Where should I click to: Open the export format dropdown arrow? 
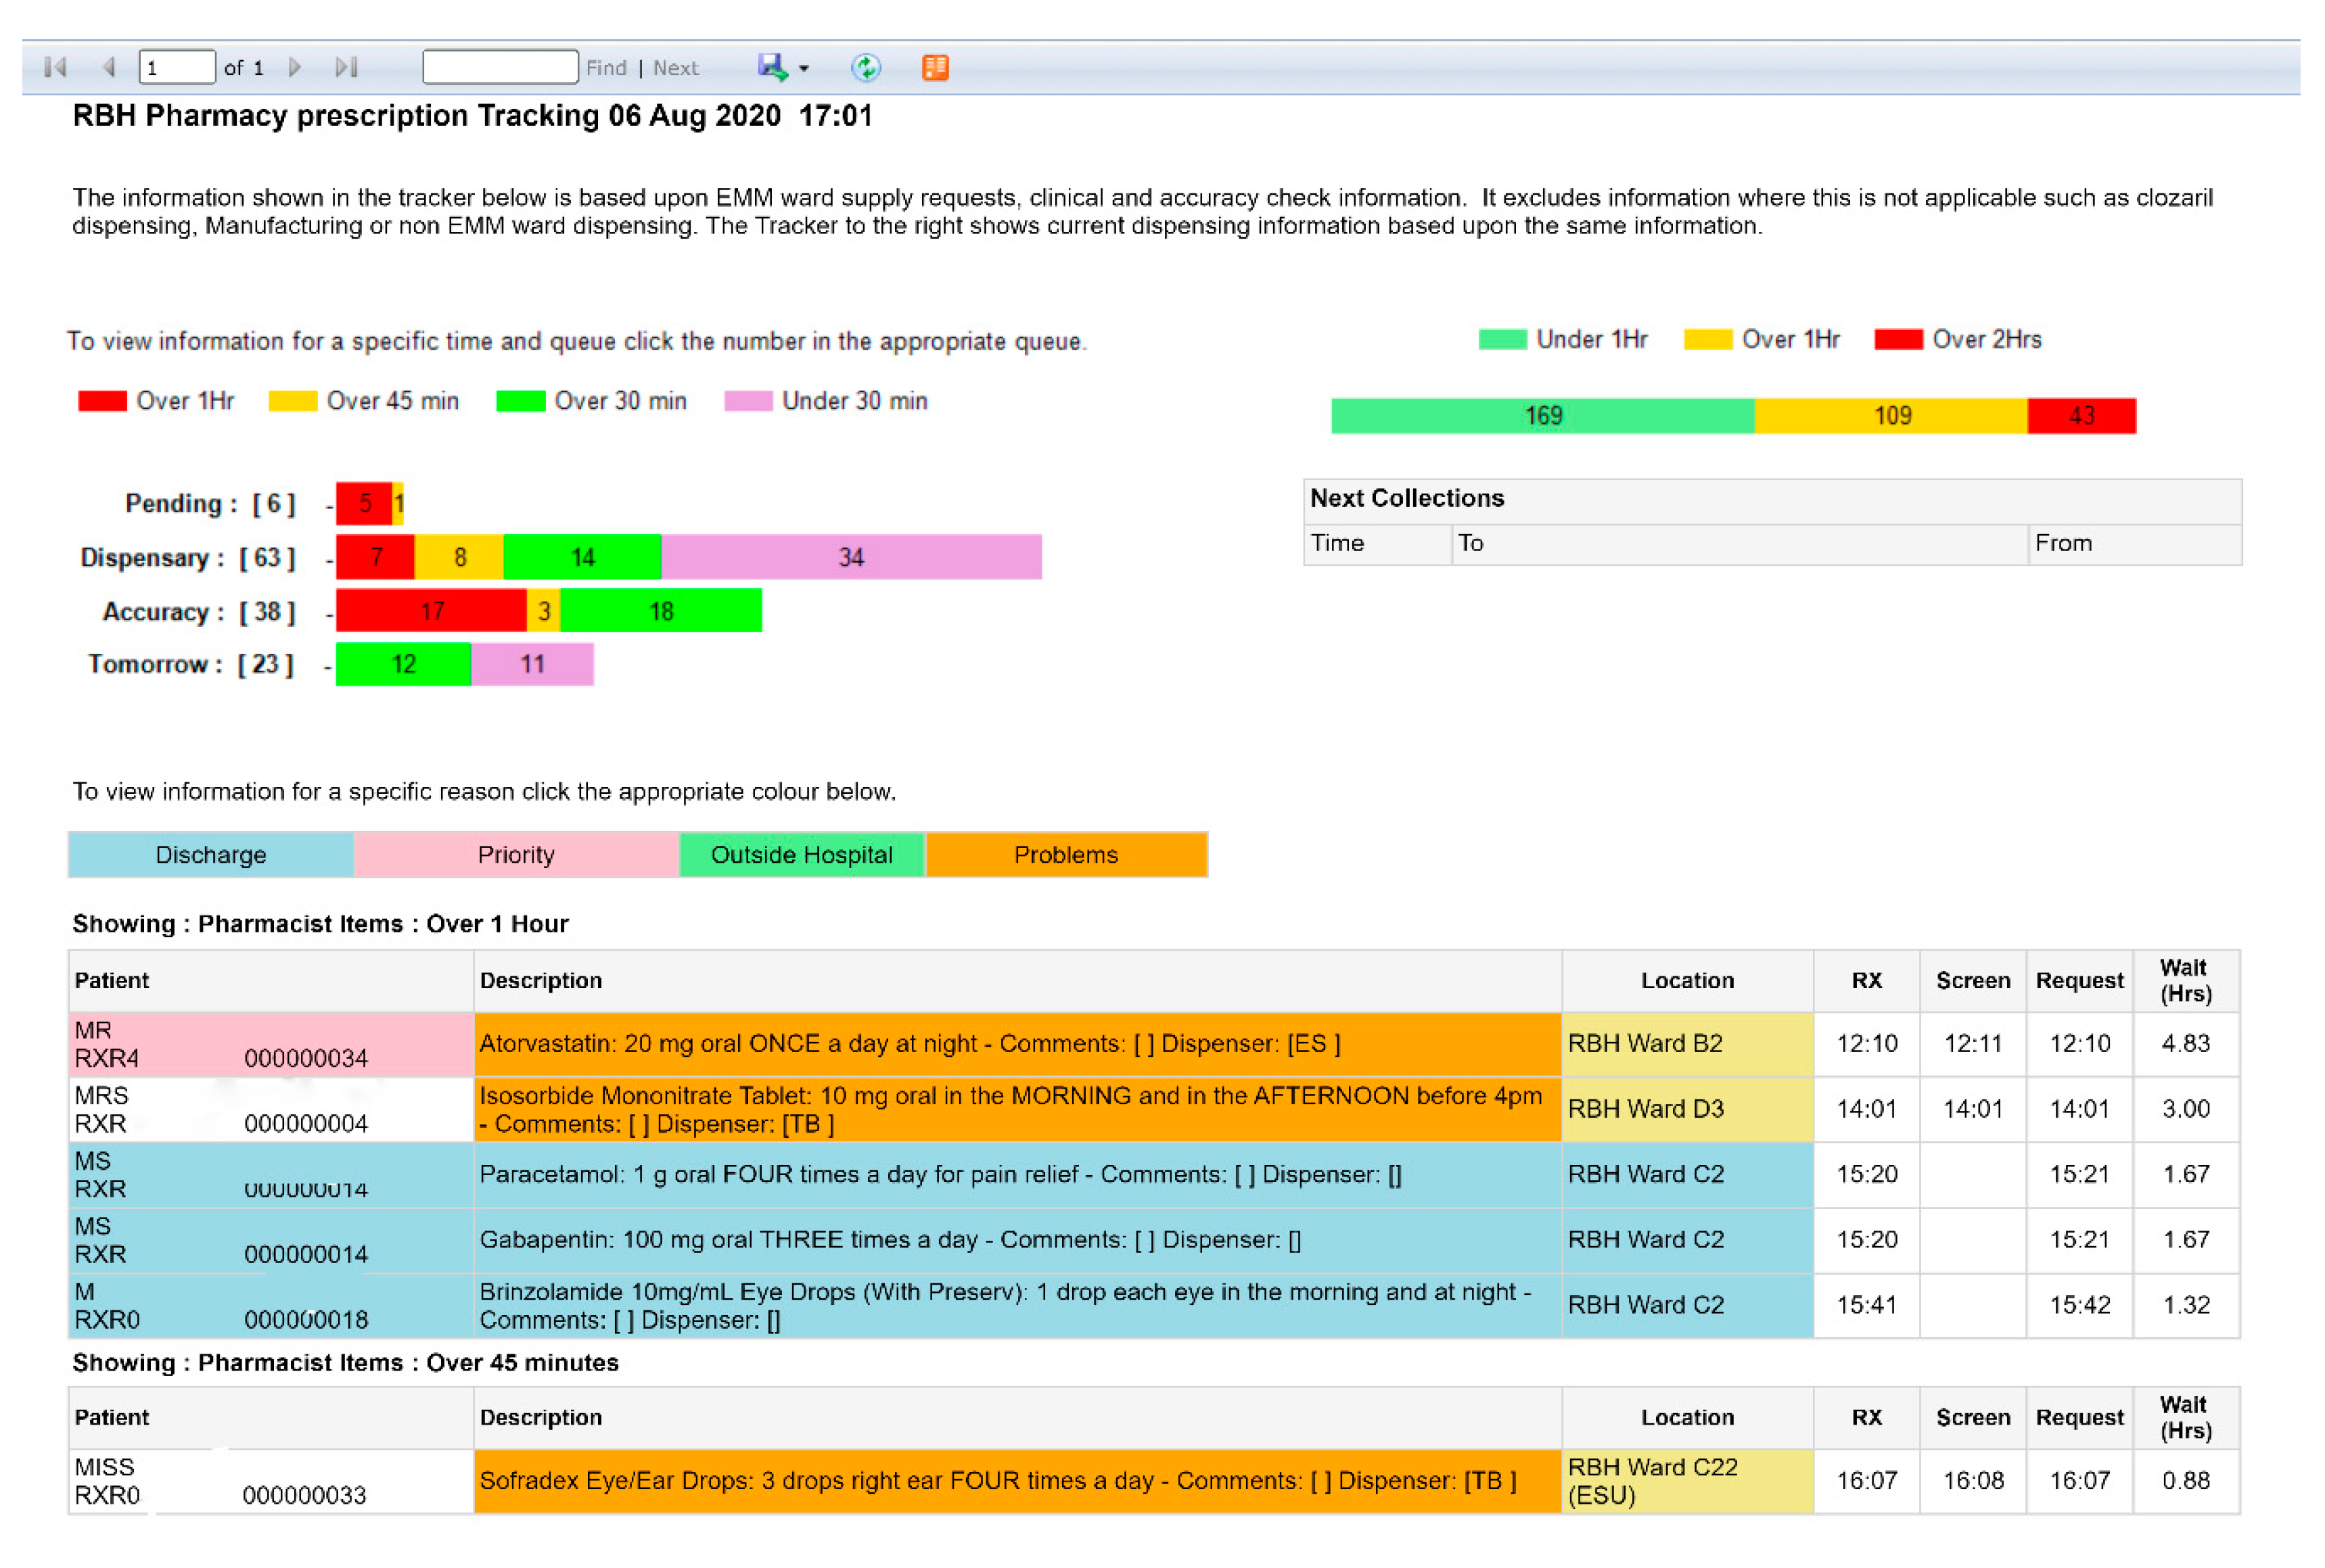804,69
